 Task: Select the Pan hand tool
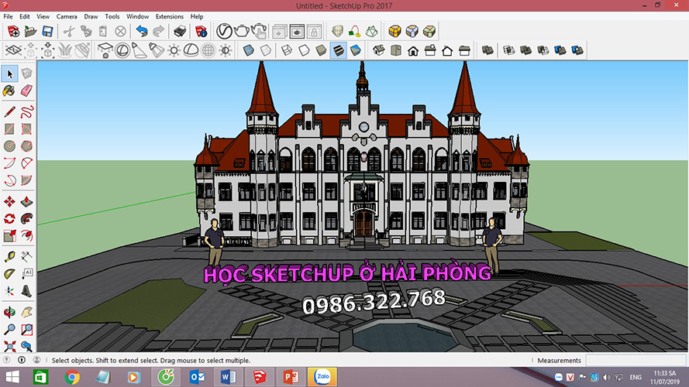[26, 312]
